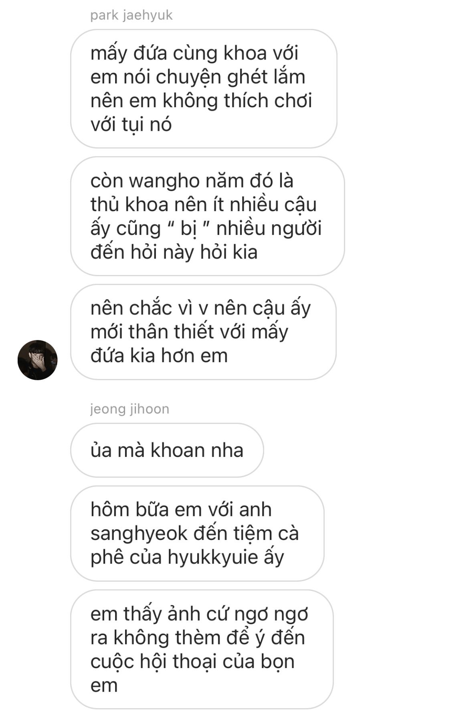The width and height of the screenshot is (469, 717).
Task: Click the line 'ra không thèm để ý đến'
Action: (x=198, y=638)
